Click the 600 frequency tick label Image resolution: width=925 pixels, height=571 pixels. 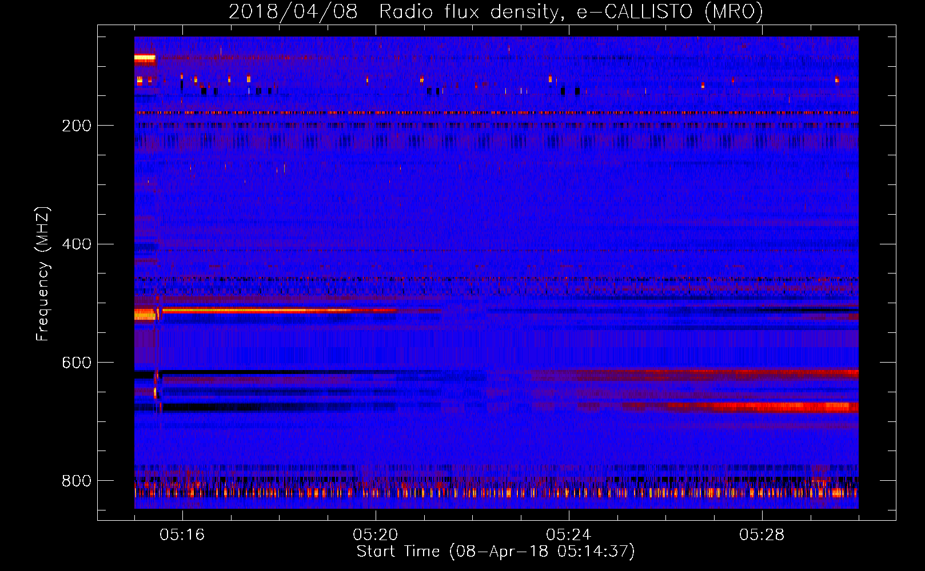click(77, 363)
